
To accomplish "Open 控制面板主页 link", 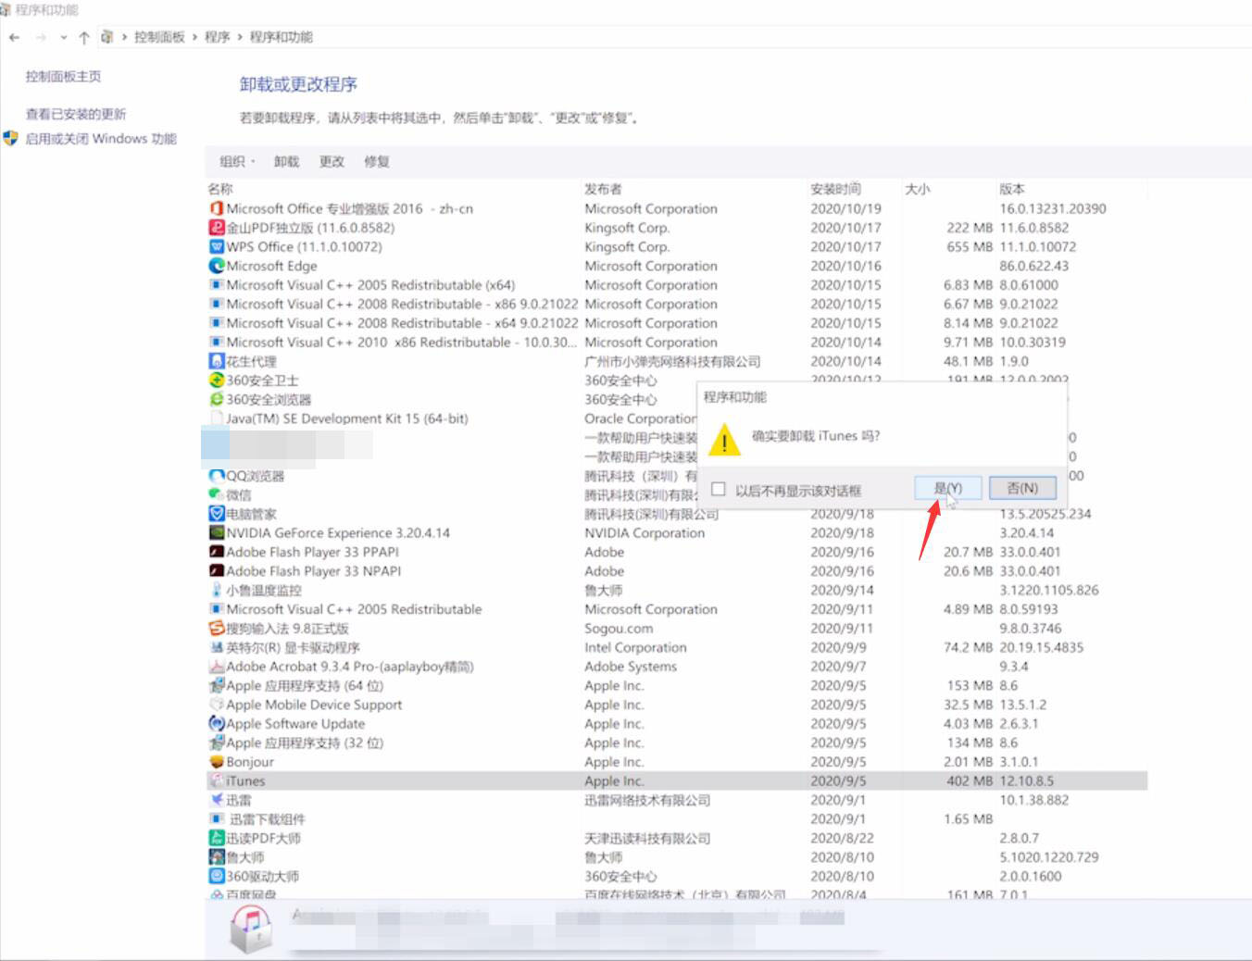I will point(63,77).
